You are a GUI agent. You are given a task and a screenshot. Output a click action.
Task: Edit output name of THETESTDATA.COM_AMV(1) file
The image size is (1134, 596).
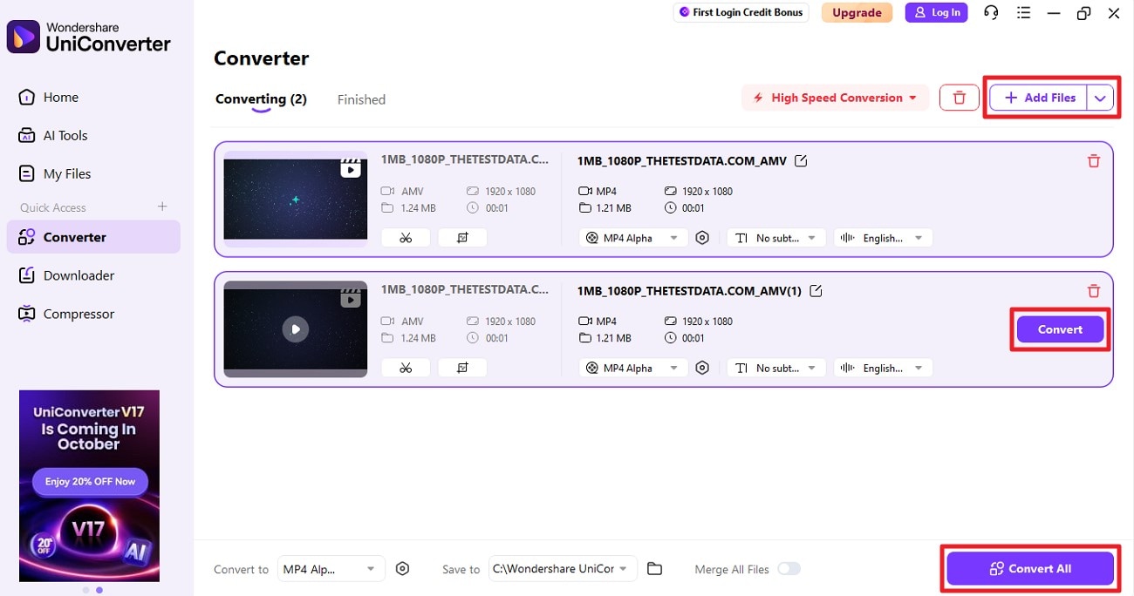pyautogui.click(x=816, y=290)
